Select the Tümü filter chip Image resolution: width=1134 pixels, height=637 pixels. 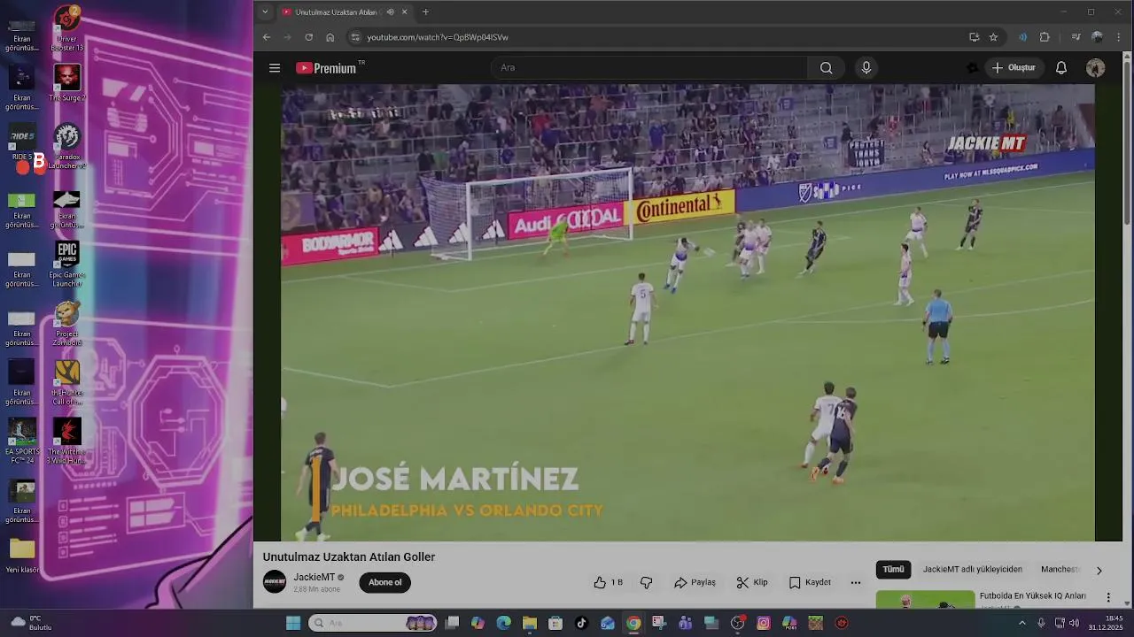click(x=893, y=570)
